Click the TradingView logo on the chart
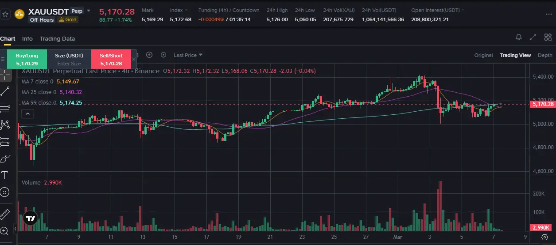556x245 pixels. 30,218
